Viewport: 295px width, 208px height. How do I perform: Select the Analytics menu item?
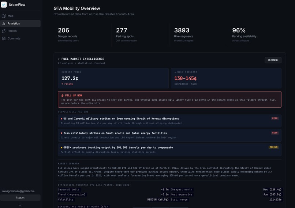point(20,23)
